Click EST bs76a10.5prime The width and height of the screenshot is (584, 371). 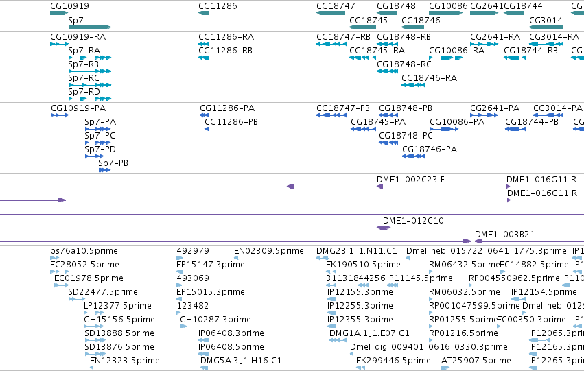pyautogui.click(x=84, y=251)
